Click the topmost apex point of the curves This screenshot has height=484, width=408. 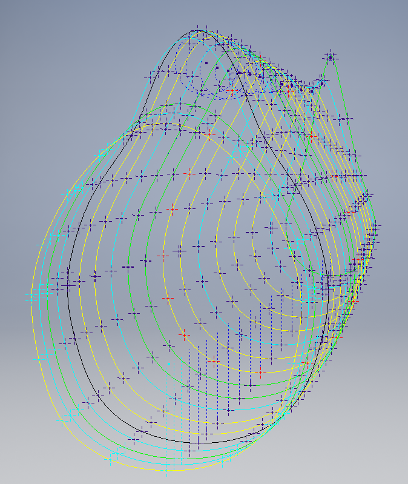[198, 30]
